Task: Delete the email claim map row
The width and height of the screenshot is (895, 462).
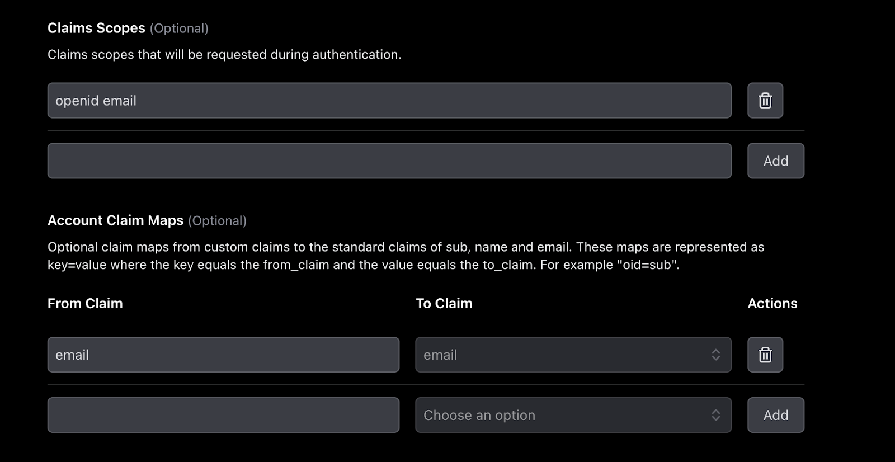Action: 765,355
